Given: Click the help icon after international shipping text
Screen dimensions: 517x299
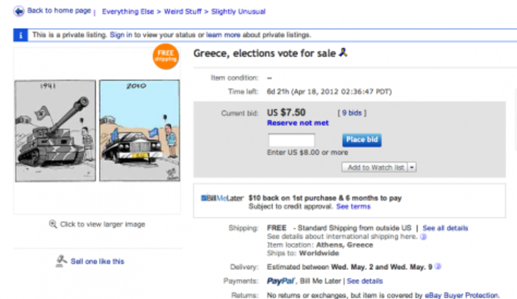Looking at the screenshot, I should [x=423, y=237].
